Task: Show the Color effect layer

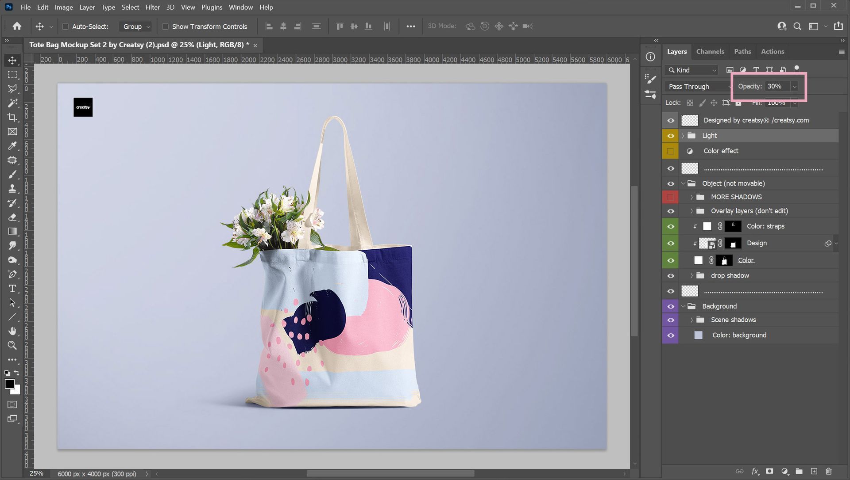Action: [x=670, y=151]
